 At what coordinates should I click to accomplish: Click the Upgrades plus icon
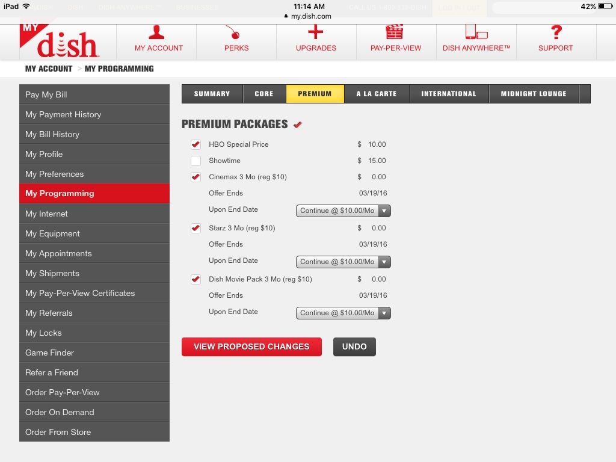pyautogui.click(x=316, y=32)
